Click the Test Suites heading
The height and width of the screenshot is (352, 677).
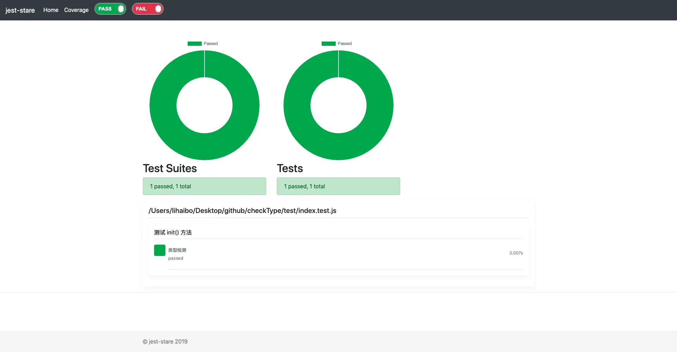pos(170,168)
